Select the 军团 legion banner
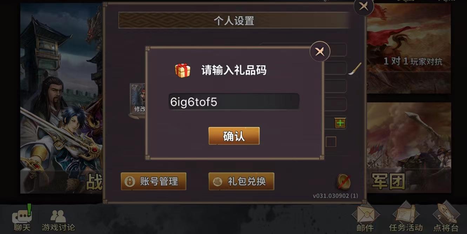Image resolution: width=467 pixels, height=234 pixels. tap(408, 148)
